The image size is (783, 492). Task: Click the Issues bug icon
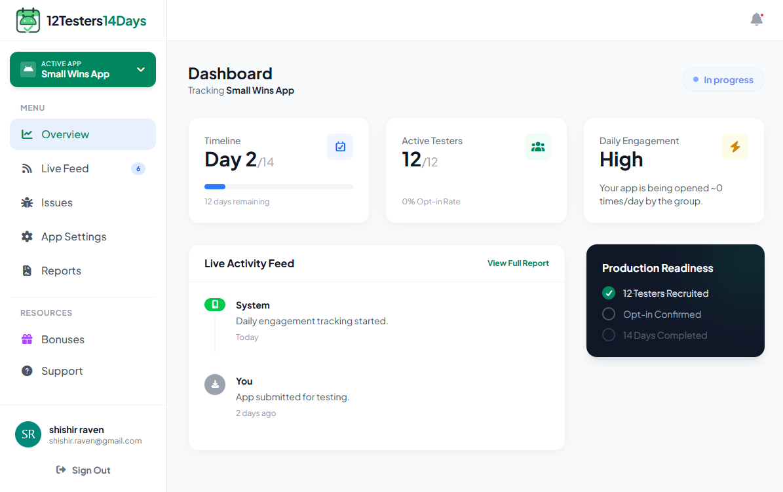27,202
